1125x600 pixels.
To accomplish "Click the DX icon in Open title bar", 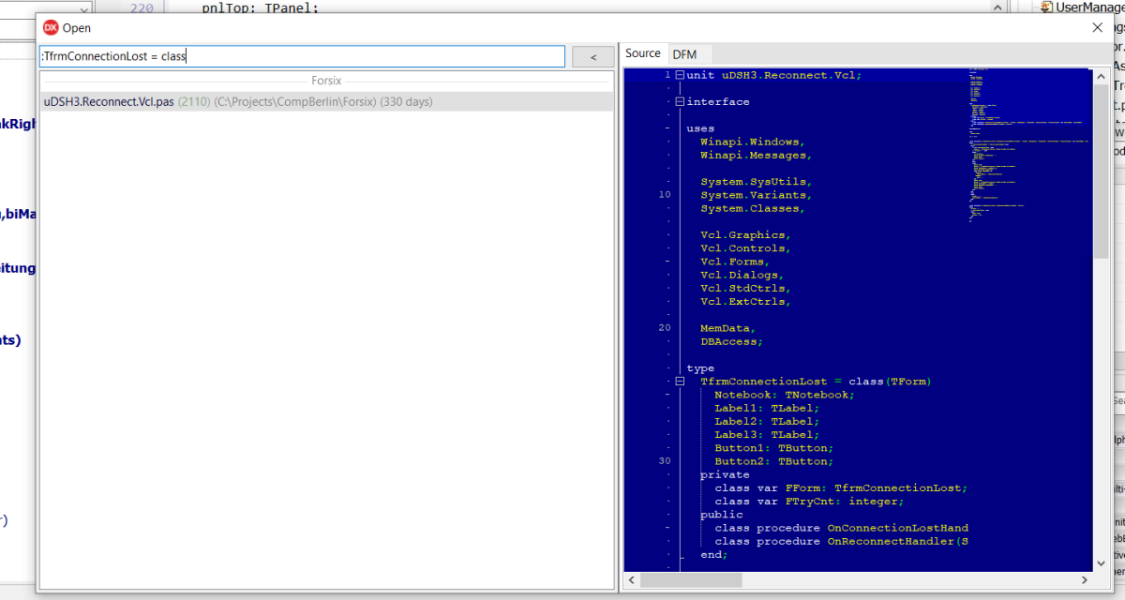I will [51, 27].
